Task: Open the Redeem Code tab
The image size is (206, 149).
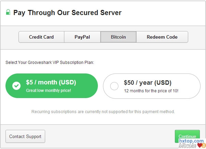Action: pos(162,37)
